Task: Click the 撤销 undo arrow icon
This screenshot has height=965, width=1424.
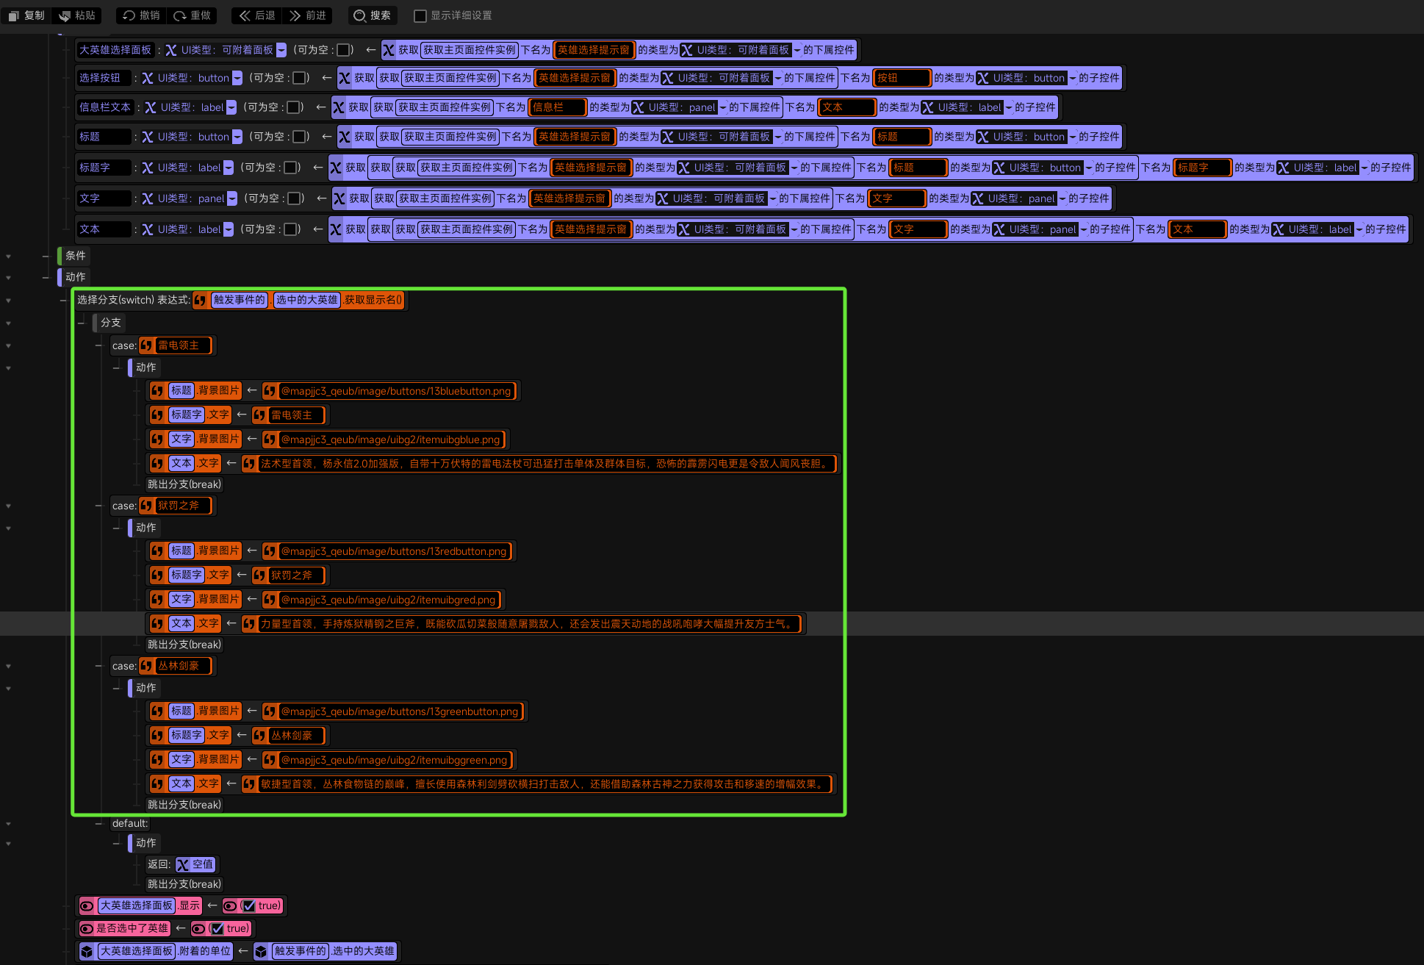Action: pos(129,15)
